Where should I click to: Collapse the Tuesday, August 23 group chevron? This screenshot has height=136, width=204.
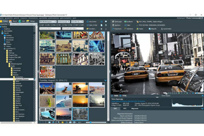[106, 80]
